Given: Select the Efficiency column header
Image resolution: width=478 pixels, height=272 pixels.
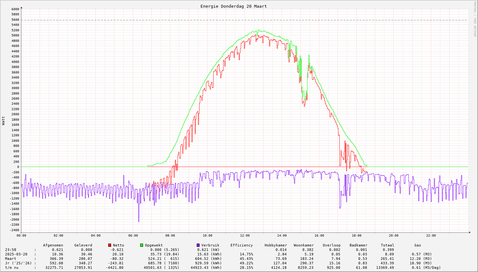Looking at the screenshot, I should [x=241, y=245].
